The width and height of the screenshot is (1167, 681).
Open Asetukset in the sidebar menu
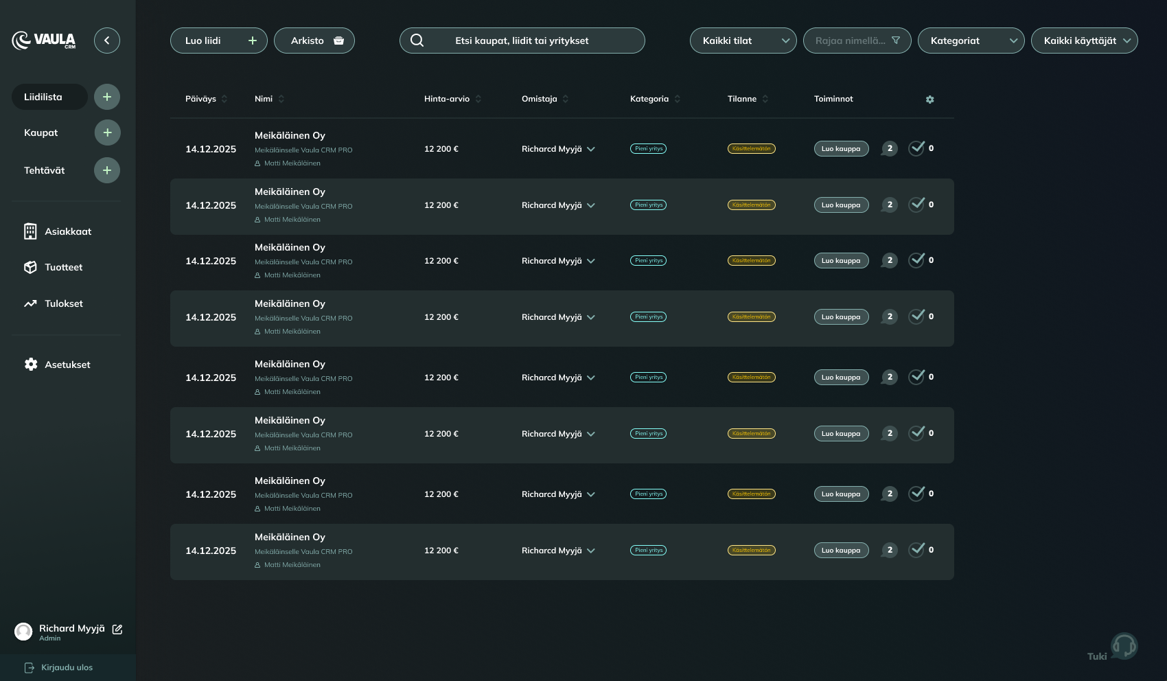67,365
